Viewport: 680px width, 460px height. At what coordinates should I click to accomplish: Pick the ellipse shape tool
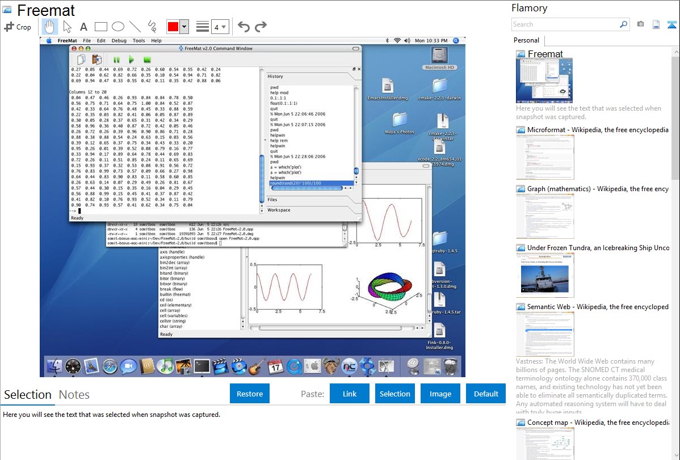(x=118, y=27)
